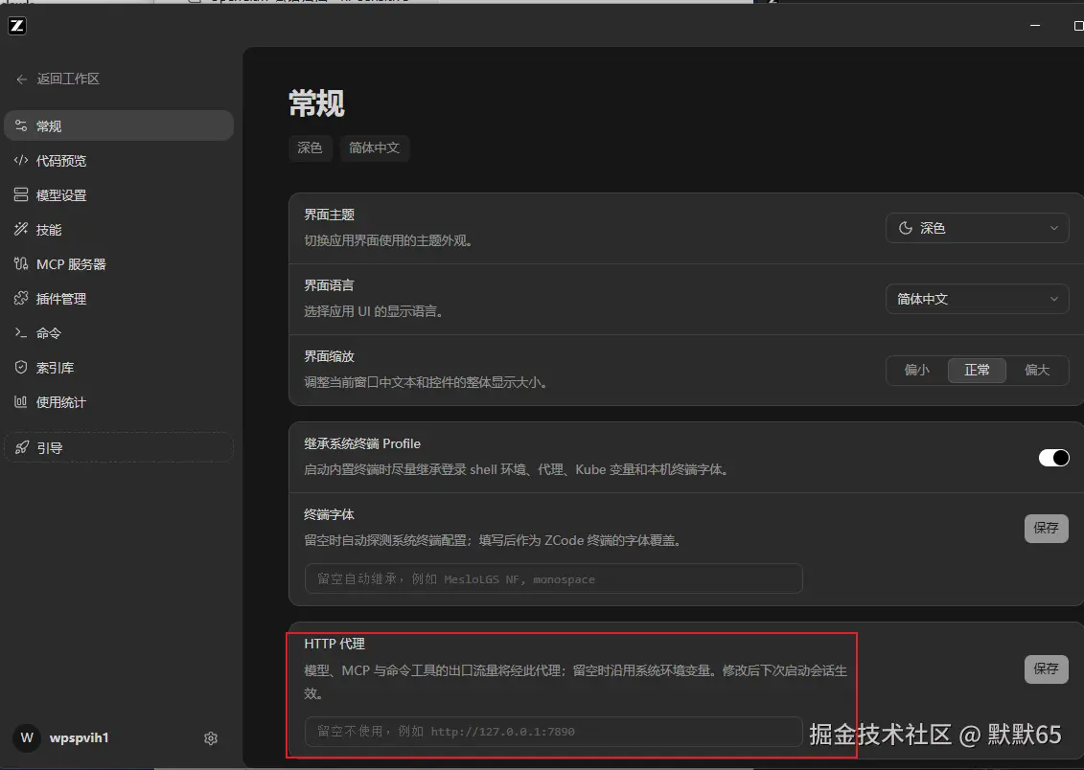Select 正常 interface scale option

[977, 370]
